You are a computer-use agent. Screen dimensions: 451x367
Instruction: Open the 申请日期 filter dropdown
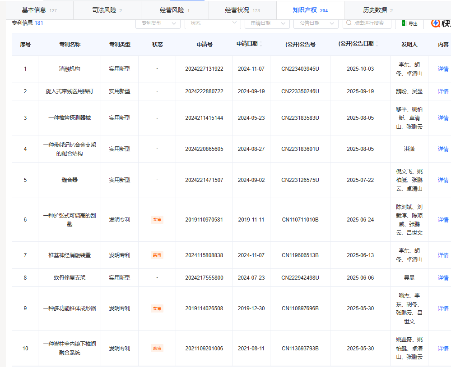[x=267, y=23]
